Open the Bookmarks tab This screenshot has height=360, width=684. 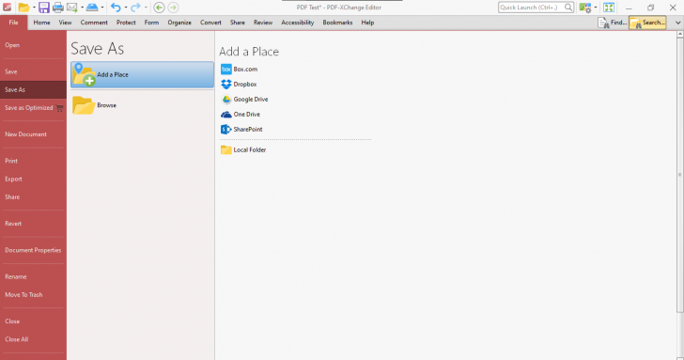click(337, 23)
